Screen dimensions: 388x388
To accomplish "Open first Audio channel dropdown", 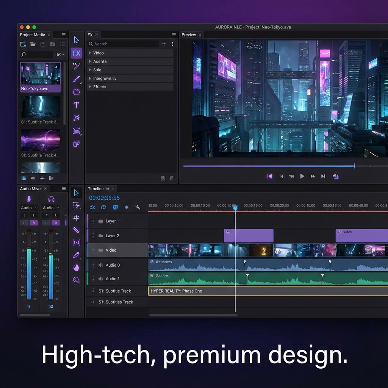I will pyautogui.click(x=29, y=208).
